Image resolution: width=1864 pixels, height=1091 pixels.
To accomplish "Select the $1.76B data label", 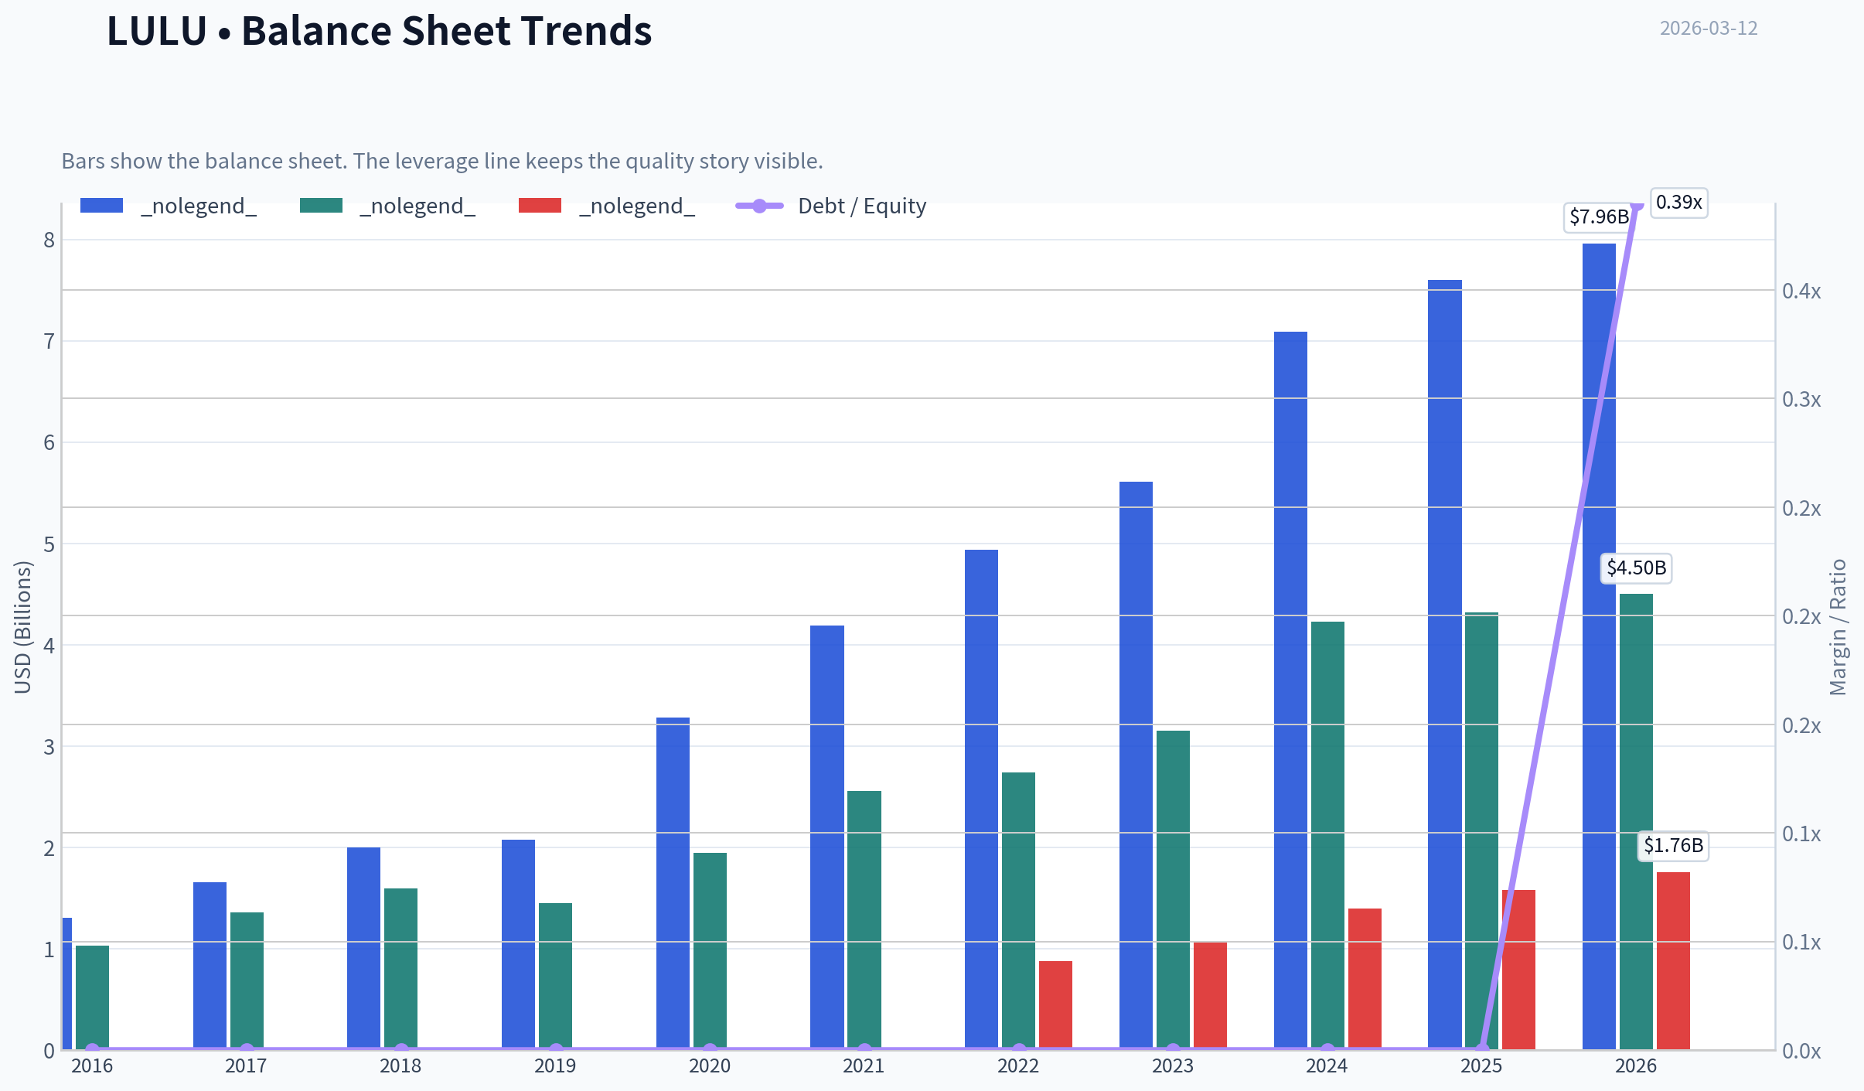I will 1673,845.
